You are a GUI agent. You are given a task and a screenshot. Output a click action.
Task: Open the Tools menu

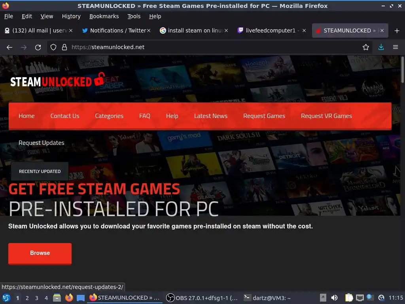(134, 16)
